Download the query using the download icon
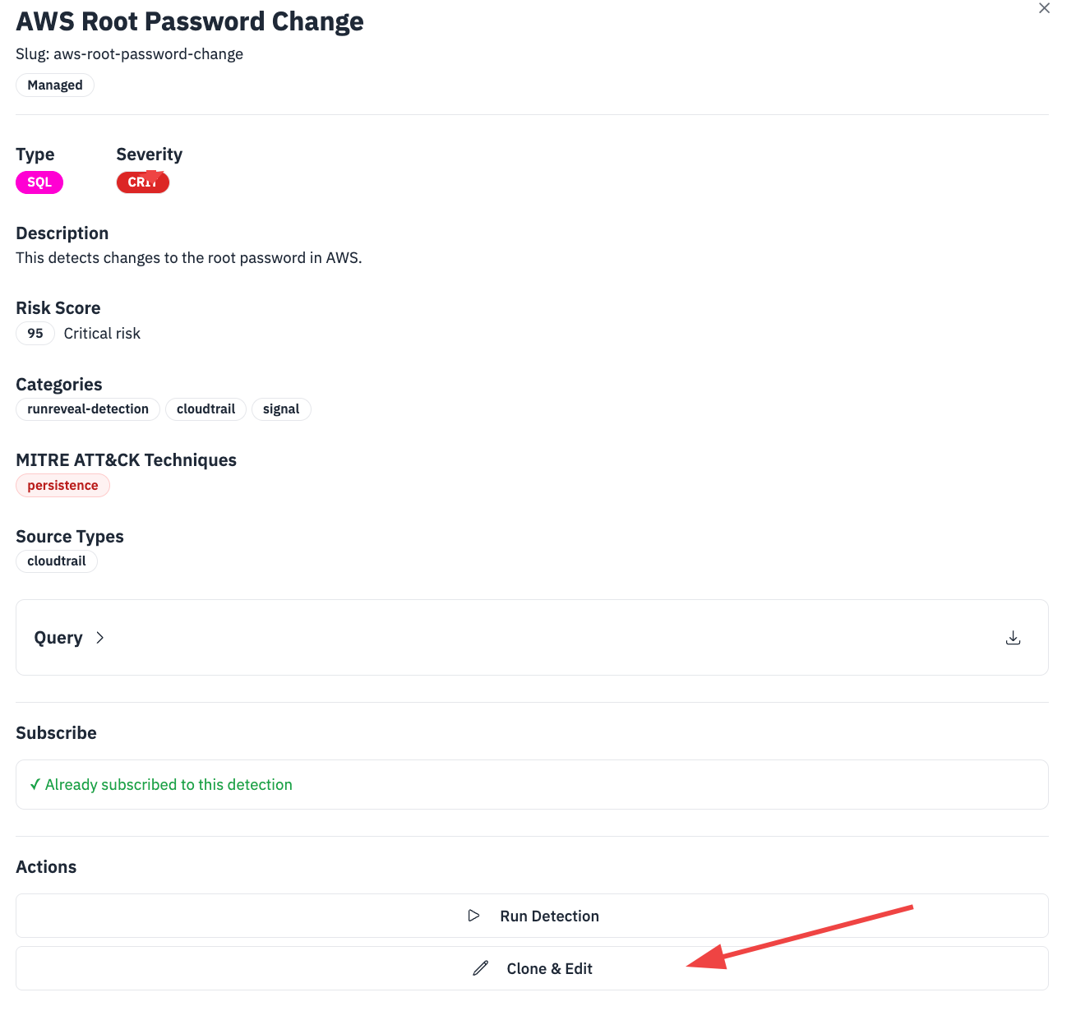The height and width of the screenshot is (1034, 1085). tap(1013, 638)
